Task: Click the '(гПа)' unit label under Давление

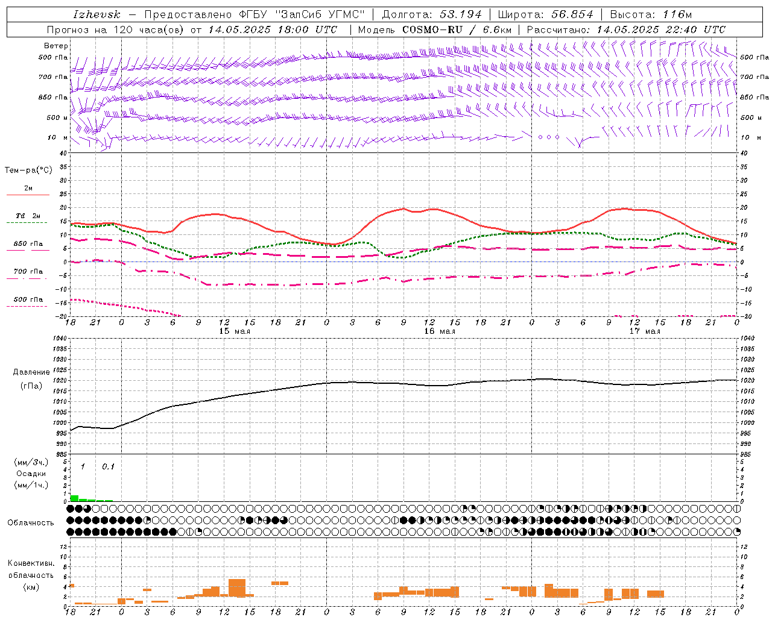Action: click(31, 386)
